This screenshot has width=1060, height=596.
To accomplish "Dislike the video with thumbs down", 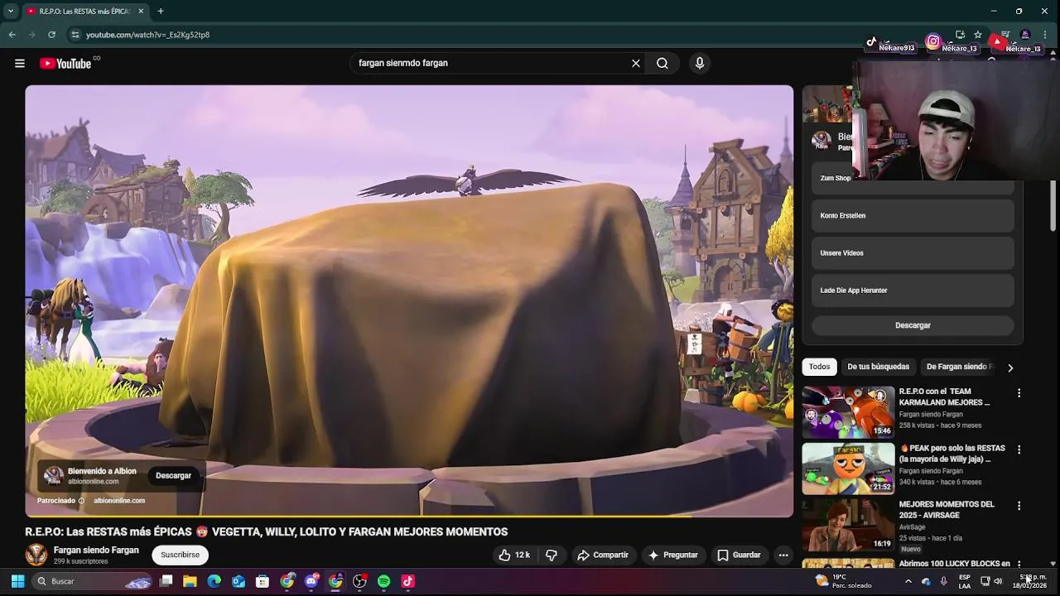I will pyautogui.click(x=552, y=555).
